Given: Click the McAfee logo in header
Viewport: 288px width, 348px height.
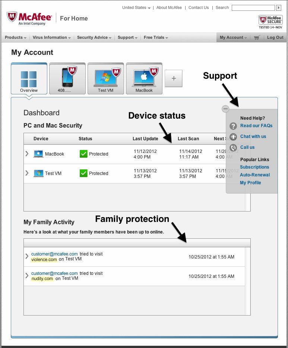Looking at the screenshot, I should tap(29, 18).
